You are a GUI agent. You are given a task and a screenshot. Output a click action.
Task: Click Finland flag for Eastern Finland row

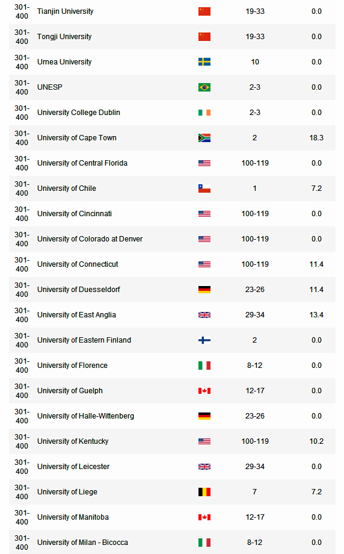(204, 340)
